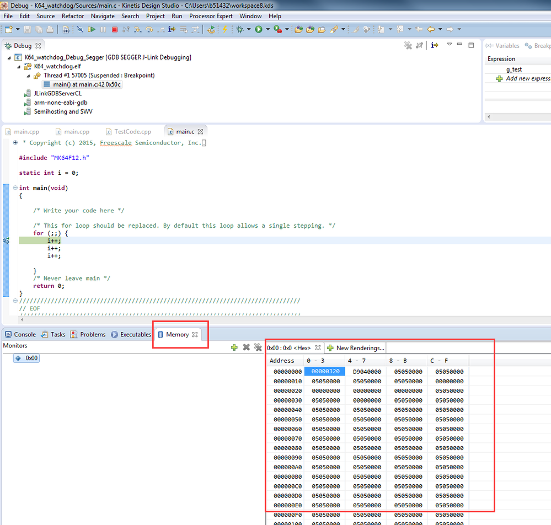Open the Window menu
Viewport: 551px width, 525px height.
pyautogui.click(x=250, y=16)
